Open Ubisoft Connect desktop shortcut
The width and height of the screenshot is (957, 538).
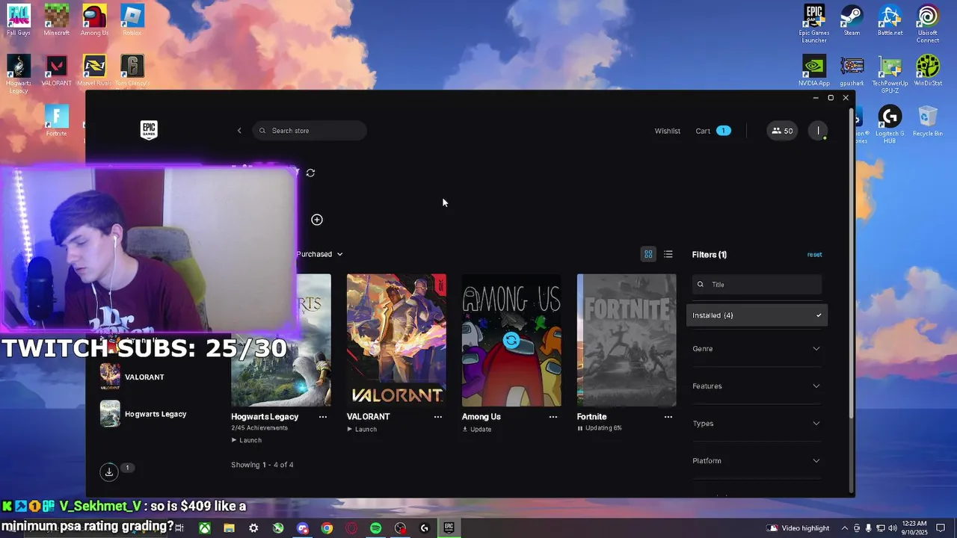click(928, 24)
